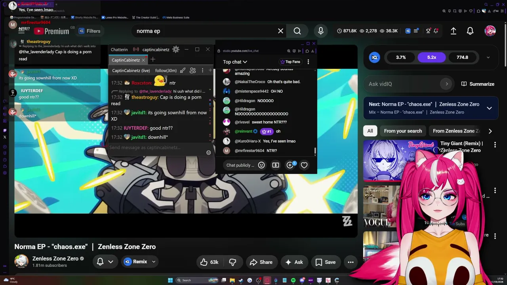
Task: Toggle the Top Fans chat badge
Action: tap(290, 62)
